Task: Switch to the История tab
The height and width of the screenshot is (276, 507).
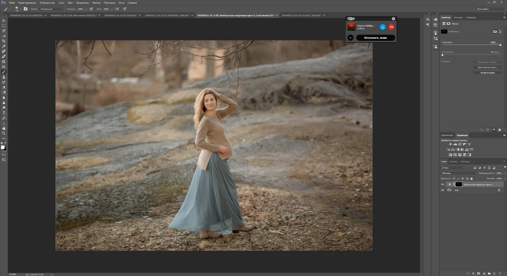Action: pyautogui.click(x=458, y=17)
